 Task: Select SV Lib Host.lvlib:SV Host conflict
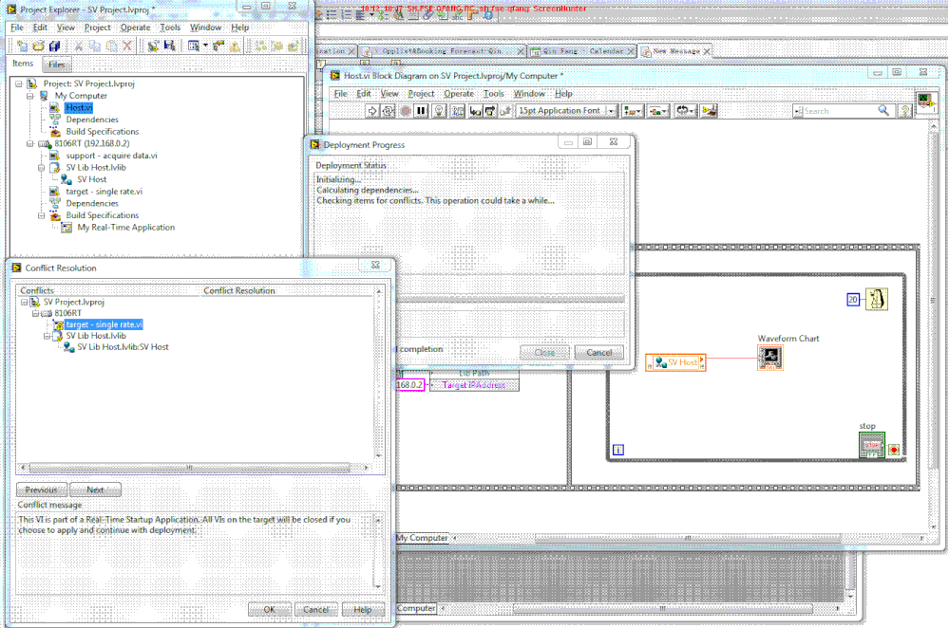coord(123,347)
